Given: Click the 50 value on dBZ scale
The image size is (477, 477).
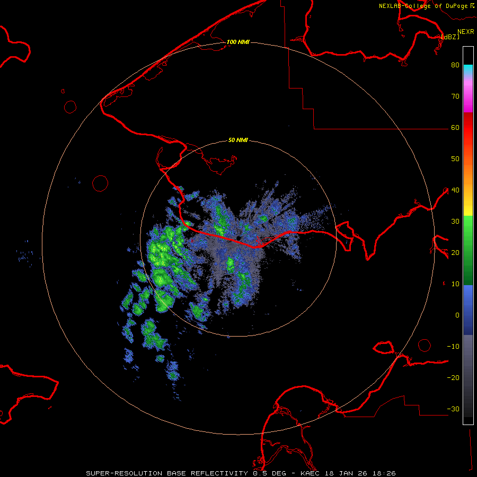Looking at the screenshot, I should point(455,159).
